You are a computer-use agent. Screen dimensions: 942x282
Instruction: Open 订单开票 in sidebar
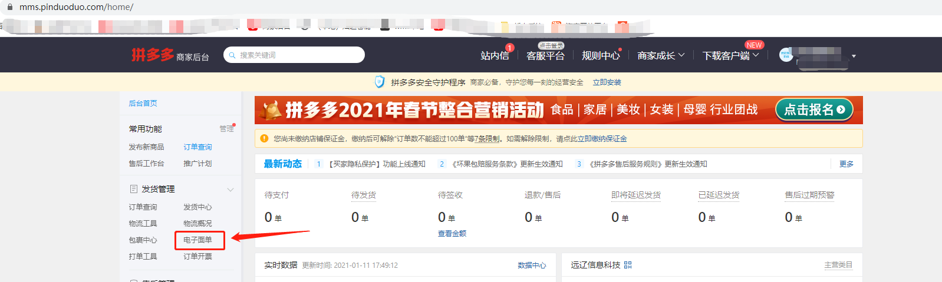click(x=197, y=256)
